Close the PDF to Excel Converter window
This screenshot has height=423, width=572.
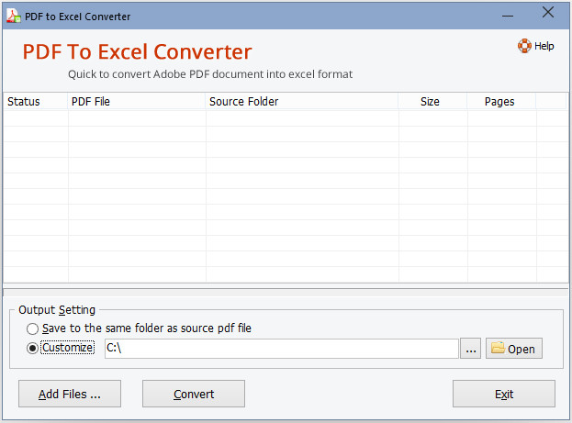coord(548,13)
